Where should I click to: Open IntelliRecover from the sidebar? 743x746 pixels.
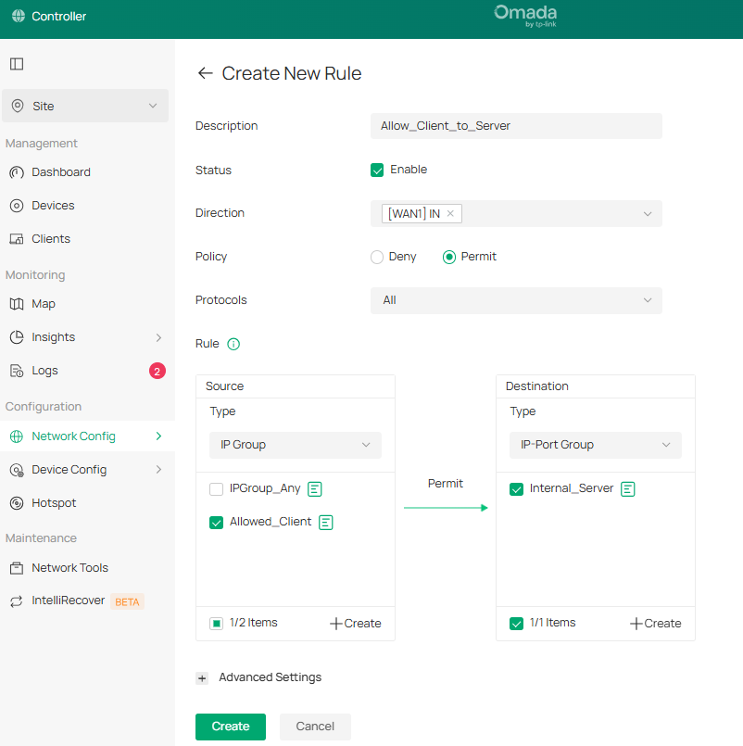pos(68,601)
